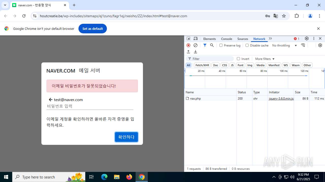Sort by Status column header

click(x=244, y=92)
